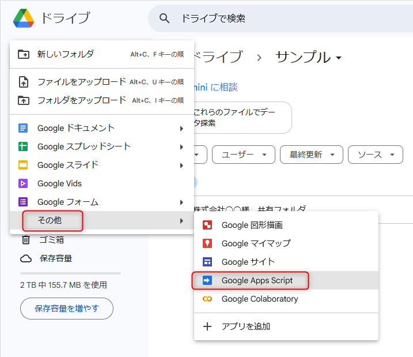Screen dimensions: 413x357
Task: Click the purple Google Vids icon
Action: 23,183
